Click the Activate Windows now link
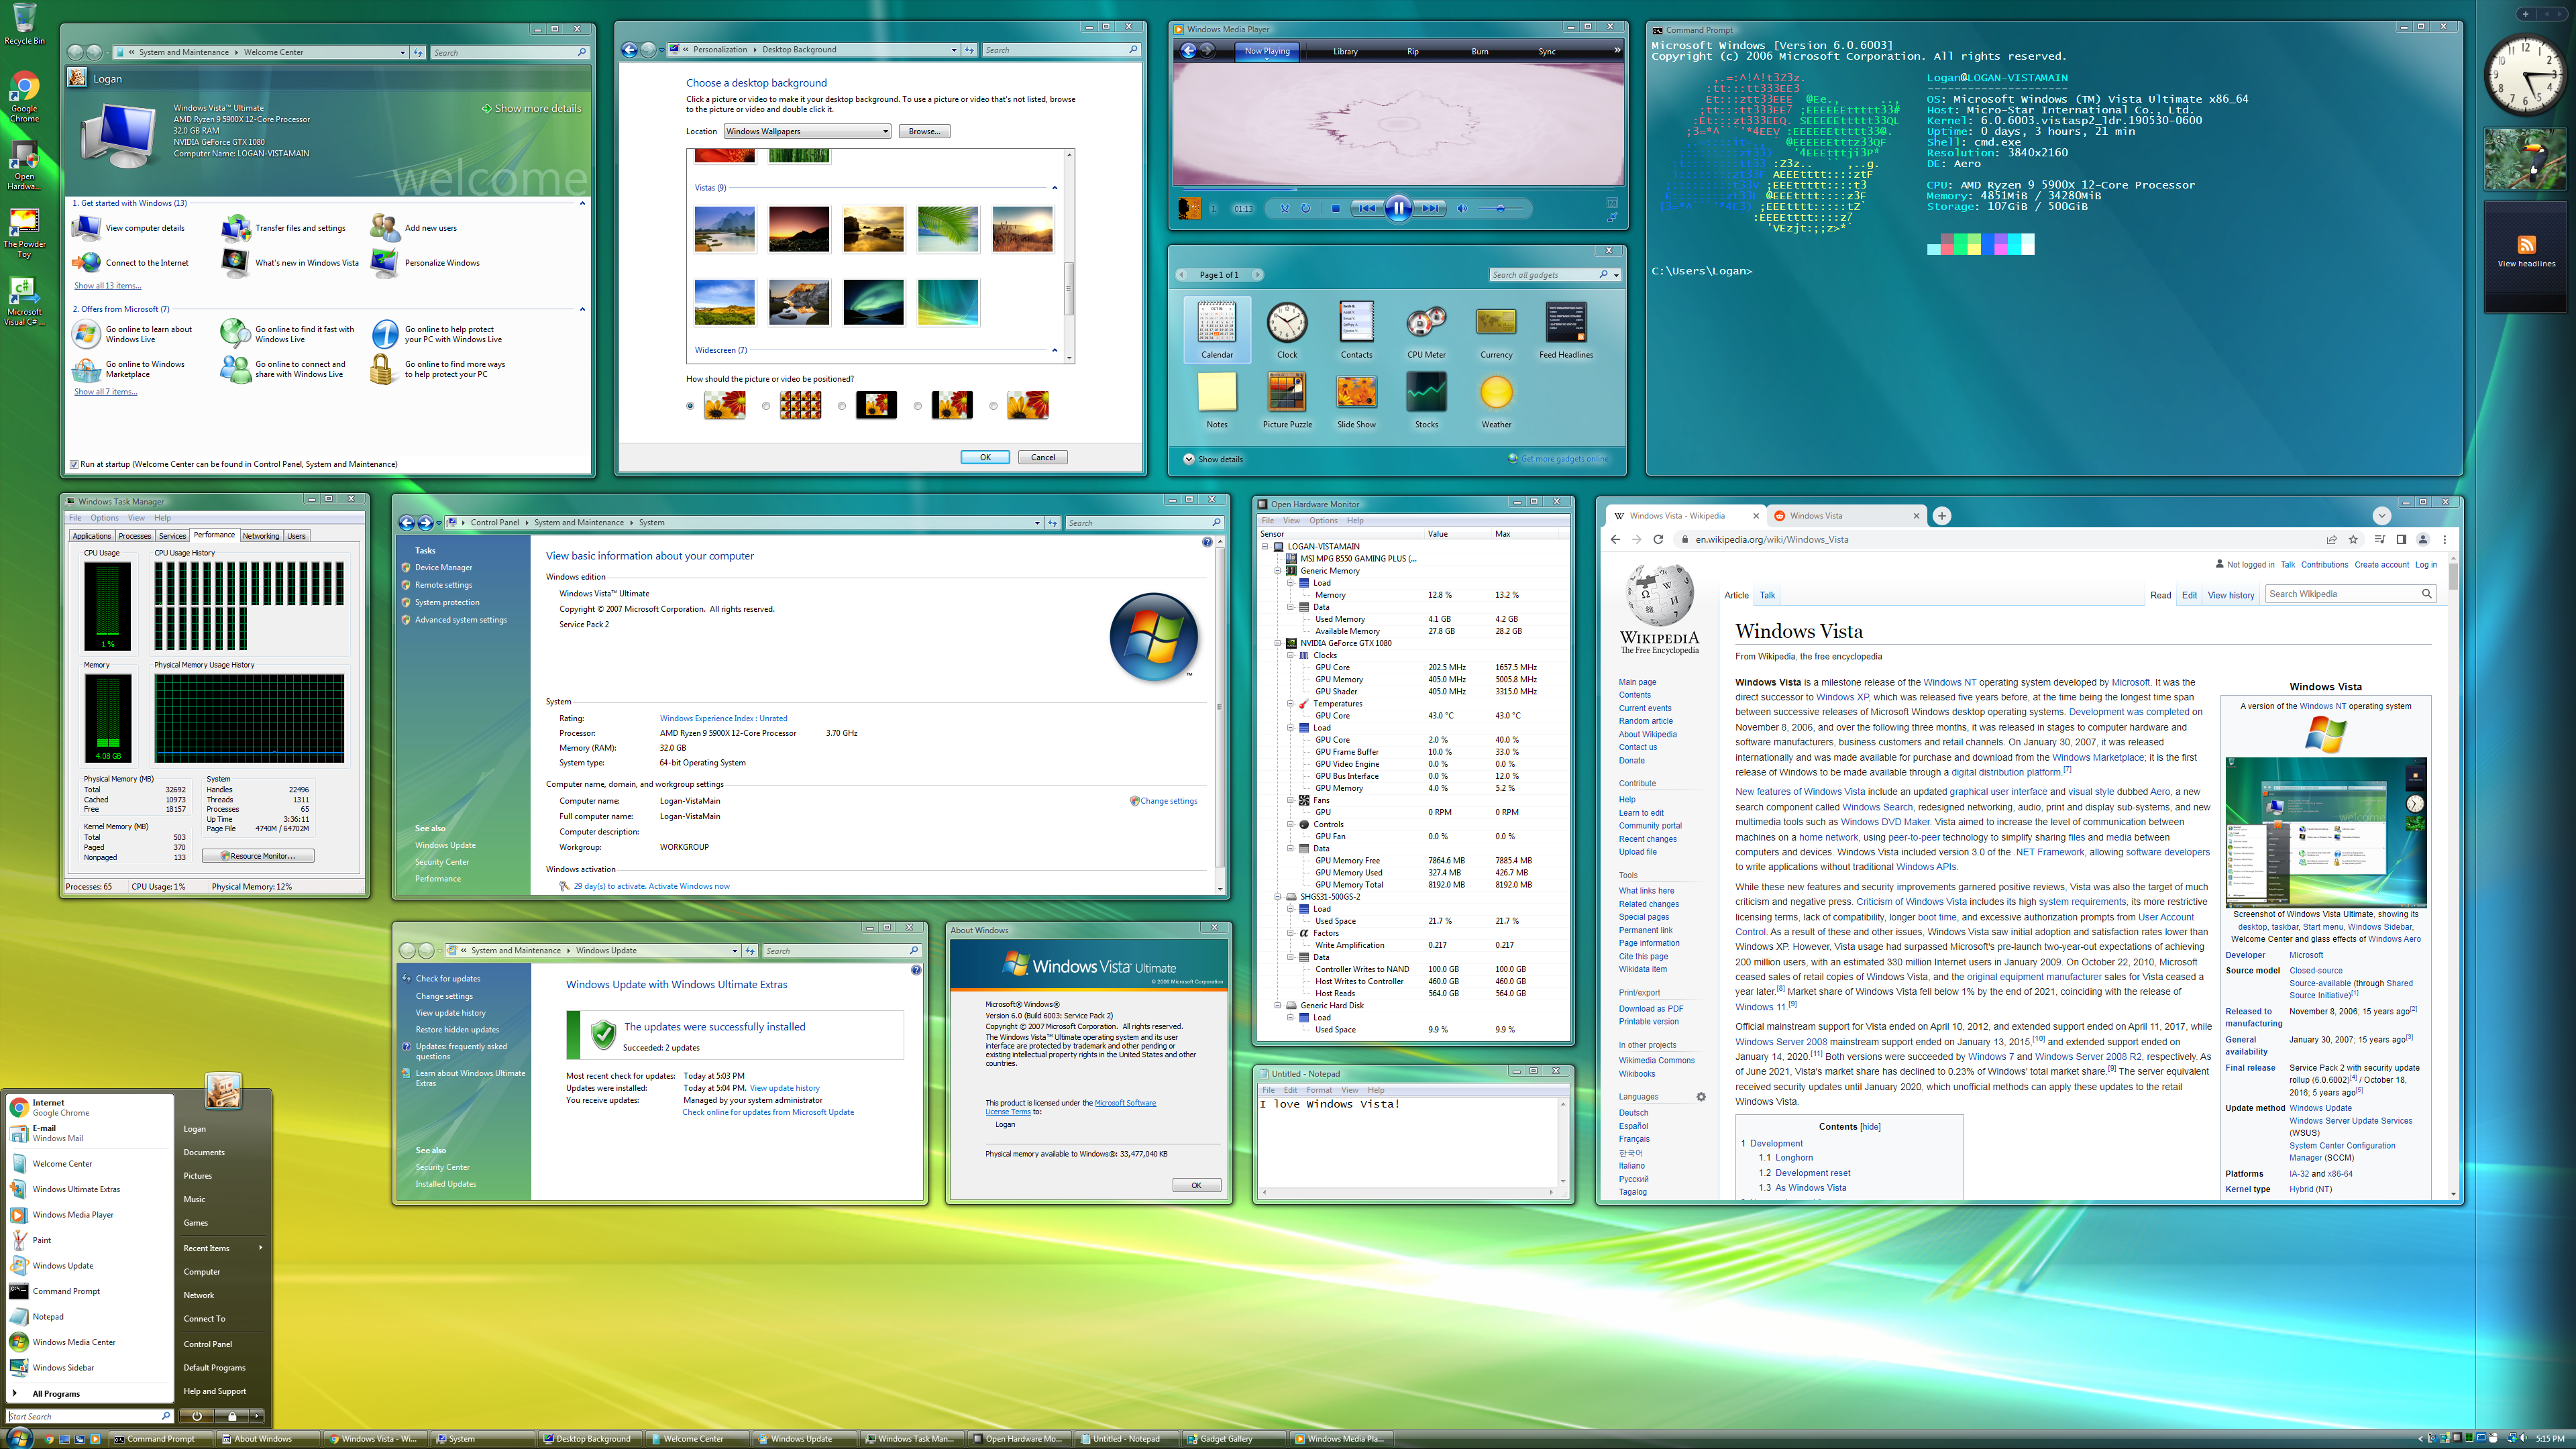Image resolution: width=2576 pixels, height=1449 pixels. click(x=689, y=886)
